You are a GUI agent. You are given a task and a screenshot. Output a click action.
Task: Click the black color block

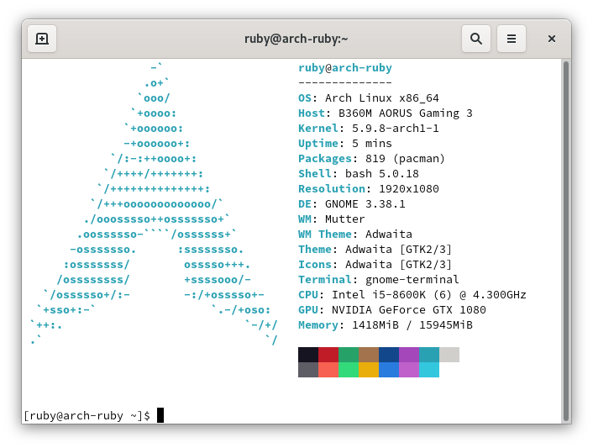(308, 355)
